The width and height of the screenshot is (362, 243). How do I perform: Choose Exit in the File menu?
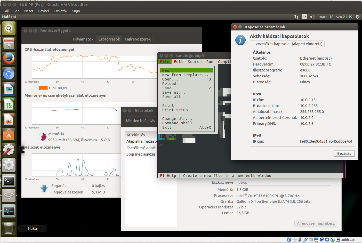pyautogui.click(x=167, y=127)
